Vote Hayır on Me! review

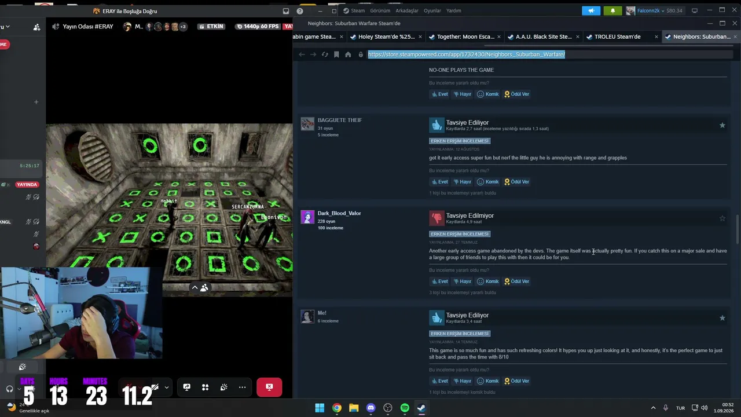(462, 381)
